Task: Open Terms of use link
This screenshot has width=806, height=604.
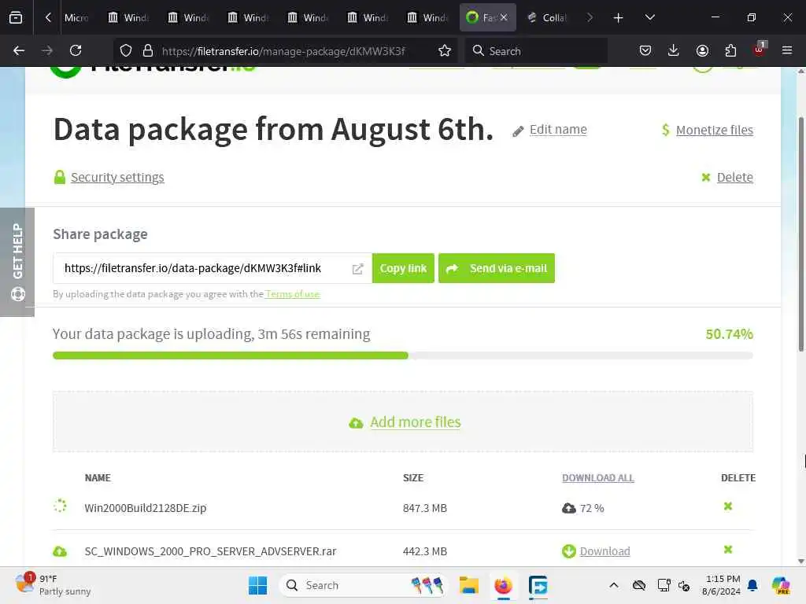Action: (x=293, y=294)
